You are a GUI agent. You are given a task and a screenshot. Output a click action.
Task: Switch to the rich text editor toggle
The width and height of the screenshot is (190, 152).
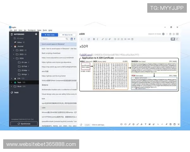pos(178,39)
